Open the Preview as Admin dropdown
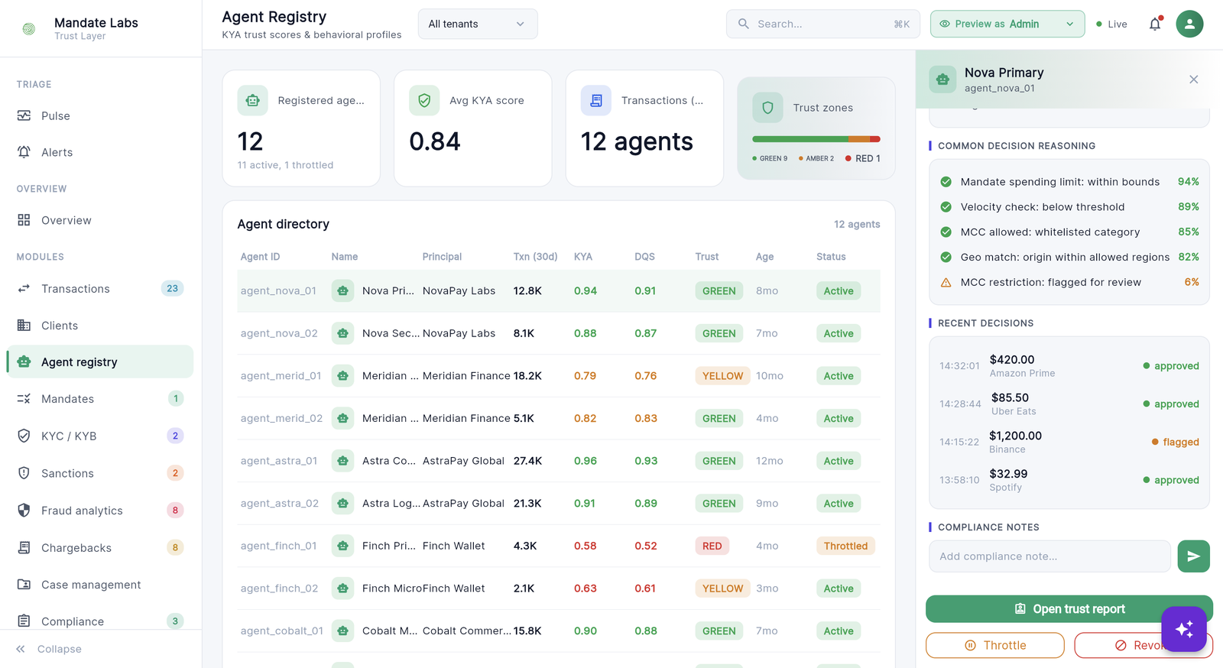Screen dimensions: 1223x668 click(1007, 24)
